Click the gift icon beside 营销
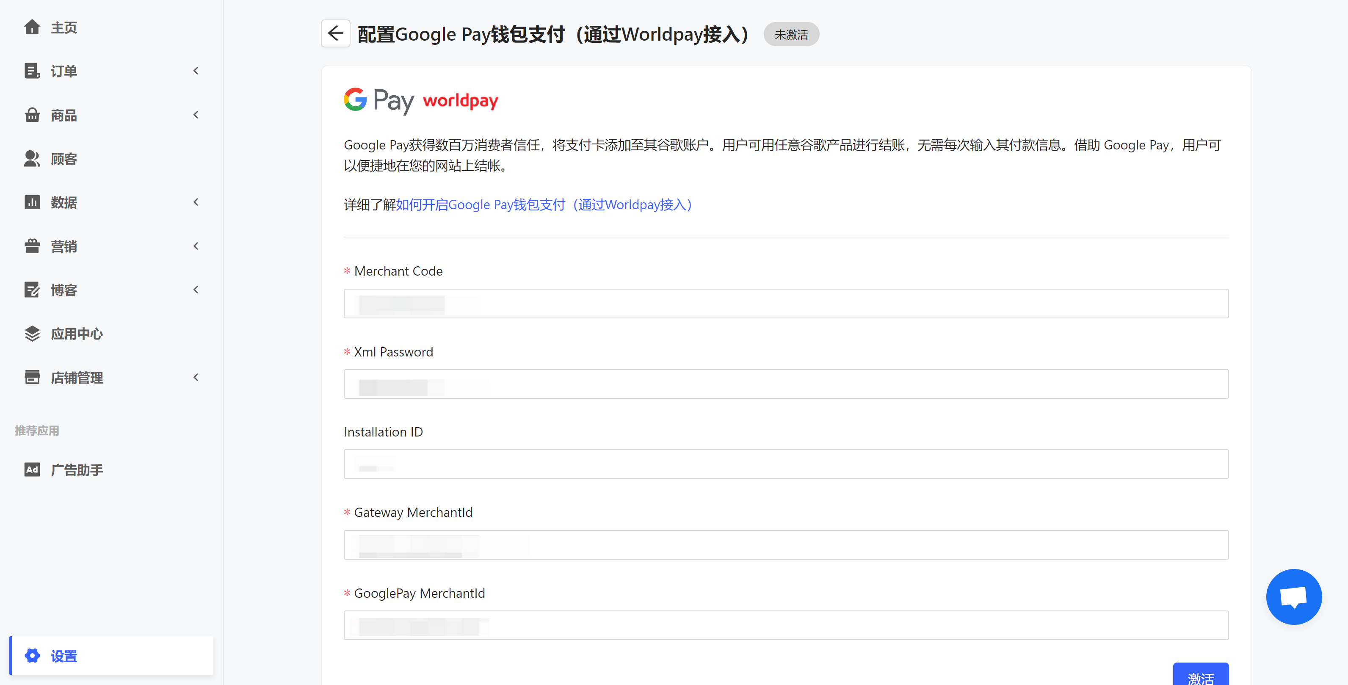The image size is (1348, 685). [x=32, y=246]
